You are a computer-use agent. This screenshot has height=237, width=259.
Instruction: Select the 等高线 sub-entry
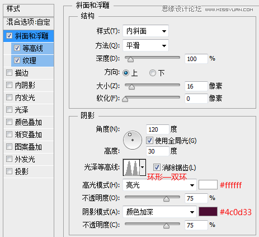tap(32, 48)
